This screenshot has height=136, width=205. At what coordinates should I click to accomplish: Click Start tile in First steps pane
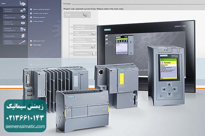point(77,15)
